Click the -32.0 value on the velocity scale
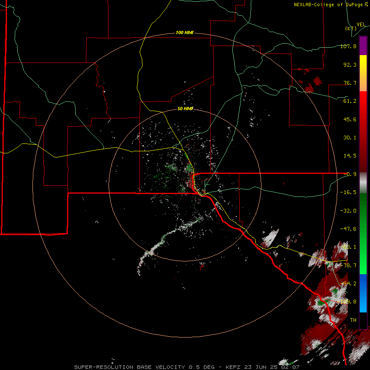Screen dimensions: 370x370 coord(348,211)
